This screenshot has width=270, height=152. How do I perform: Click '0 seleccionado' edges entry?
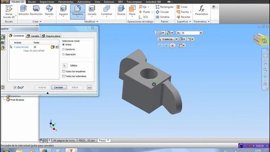22,47
